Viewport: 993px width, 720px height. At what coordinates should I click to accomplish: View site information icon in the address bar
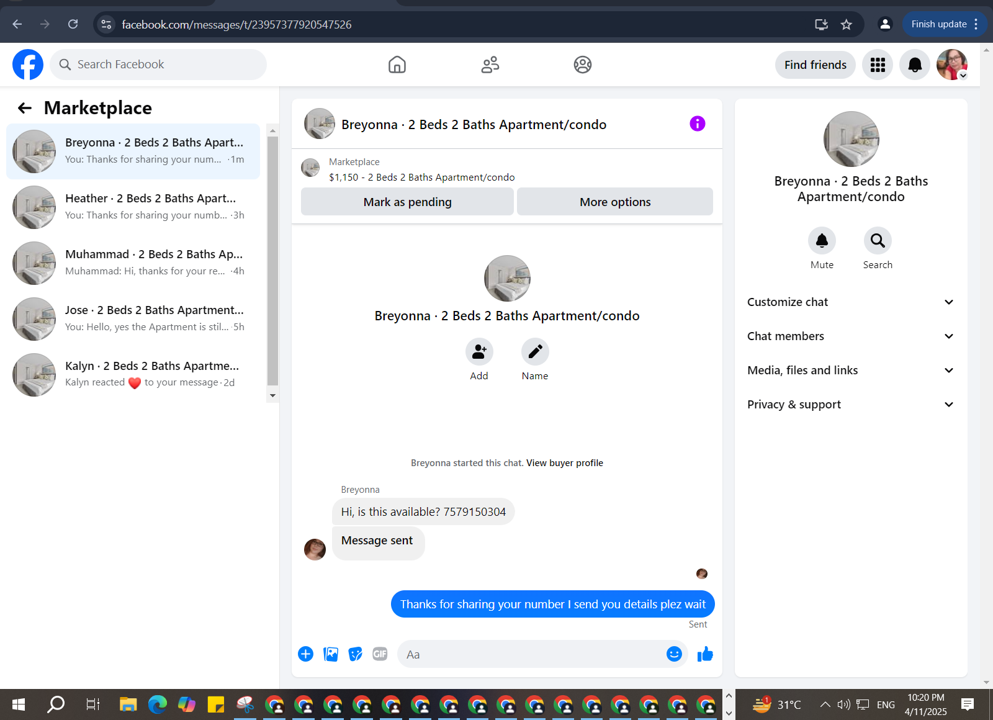tap(107, 24)
